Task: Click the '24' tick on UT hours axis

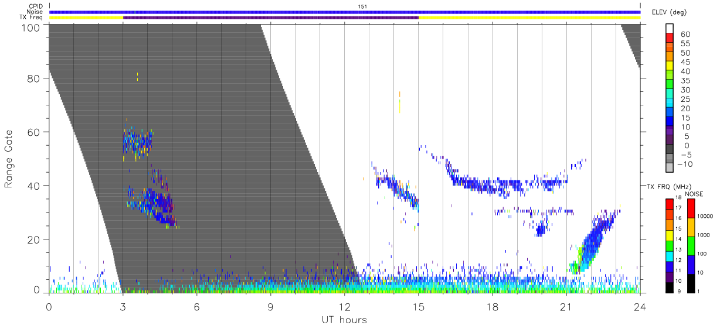Action: click(x=640, y=306)
